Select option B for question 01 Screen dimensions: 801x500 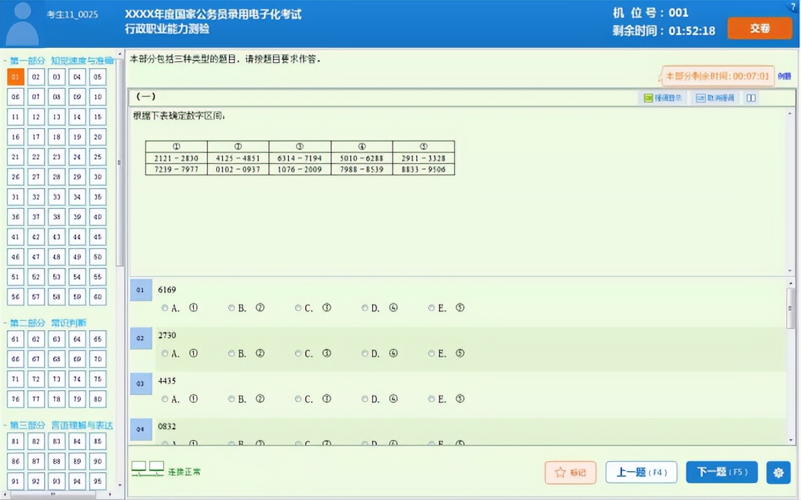point(231,308)
